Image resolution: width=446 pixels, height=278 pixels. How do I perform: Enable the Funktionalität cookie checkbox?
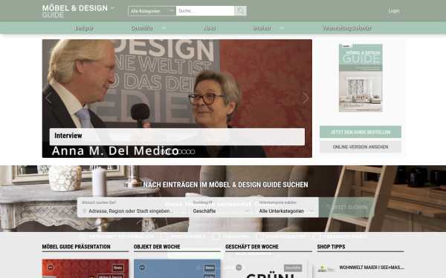pyautogui.click(x=259, y=236)
